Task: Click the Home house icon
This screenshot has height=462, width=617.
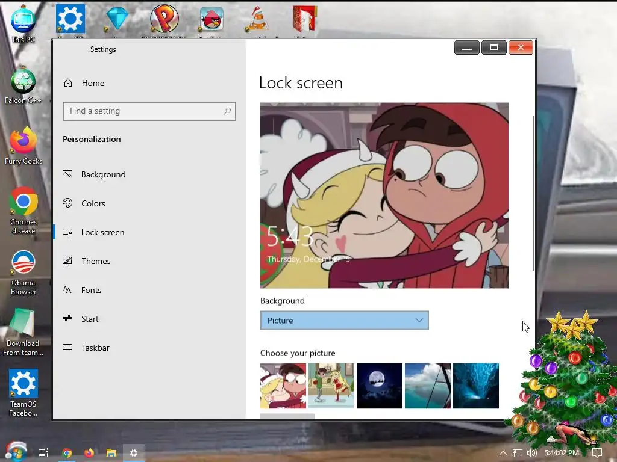Action: coord(68,83)
